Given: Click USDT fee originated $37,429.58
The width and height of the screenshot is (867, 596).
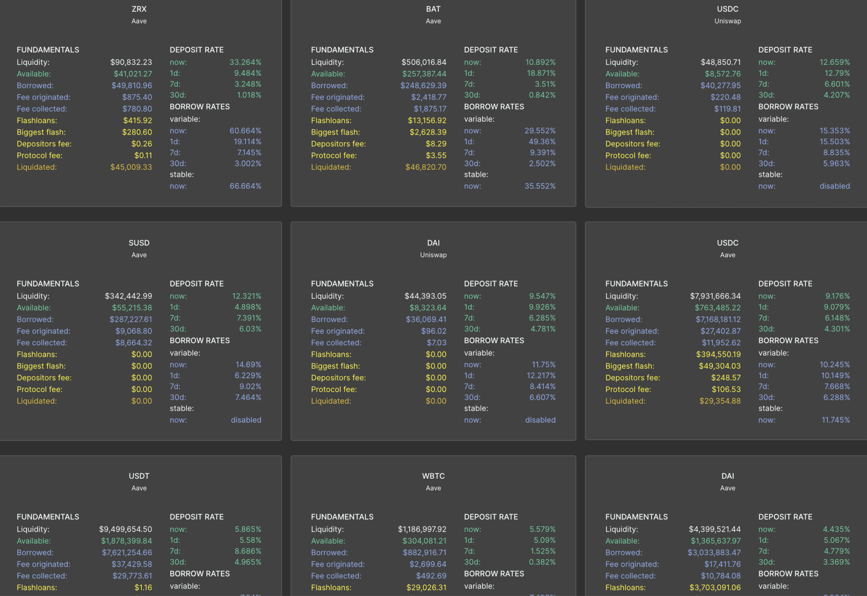Looking at the screenshot, I should click(x=132, y=565).
